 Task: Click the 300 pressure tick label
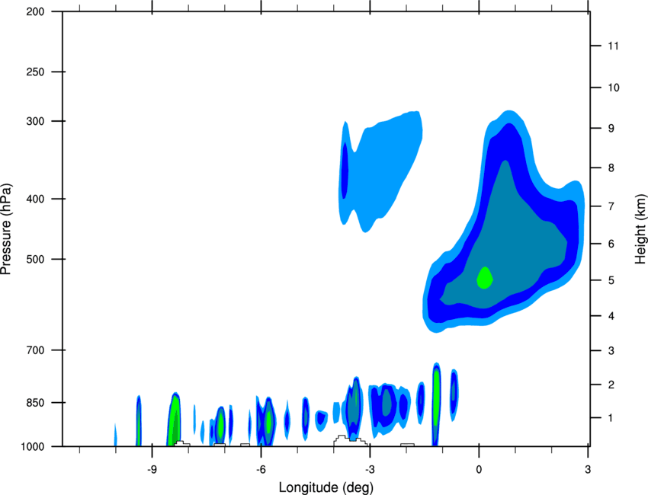pos(35,121)
